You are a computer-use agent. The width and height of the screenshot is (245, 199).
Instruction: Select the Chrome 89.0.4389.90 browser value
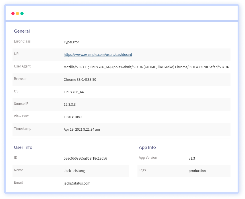coord(80,80)
